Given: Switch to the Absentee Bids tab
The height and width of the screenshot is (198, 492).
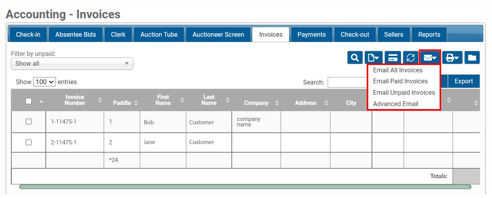Looking at the screenshot, I should click(x=76, y=35).
